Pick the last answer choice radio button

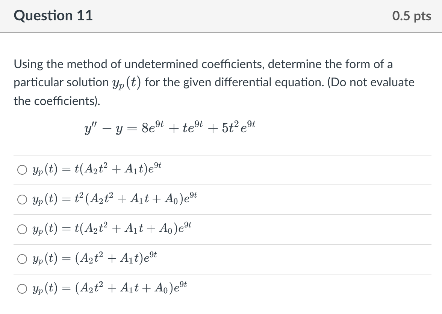(21, 288)
